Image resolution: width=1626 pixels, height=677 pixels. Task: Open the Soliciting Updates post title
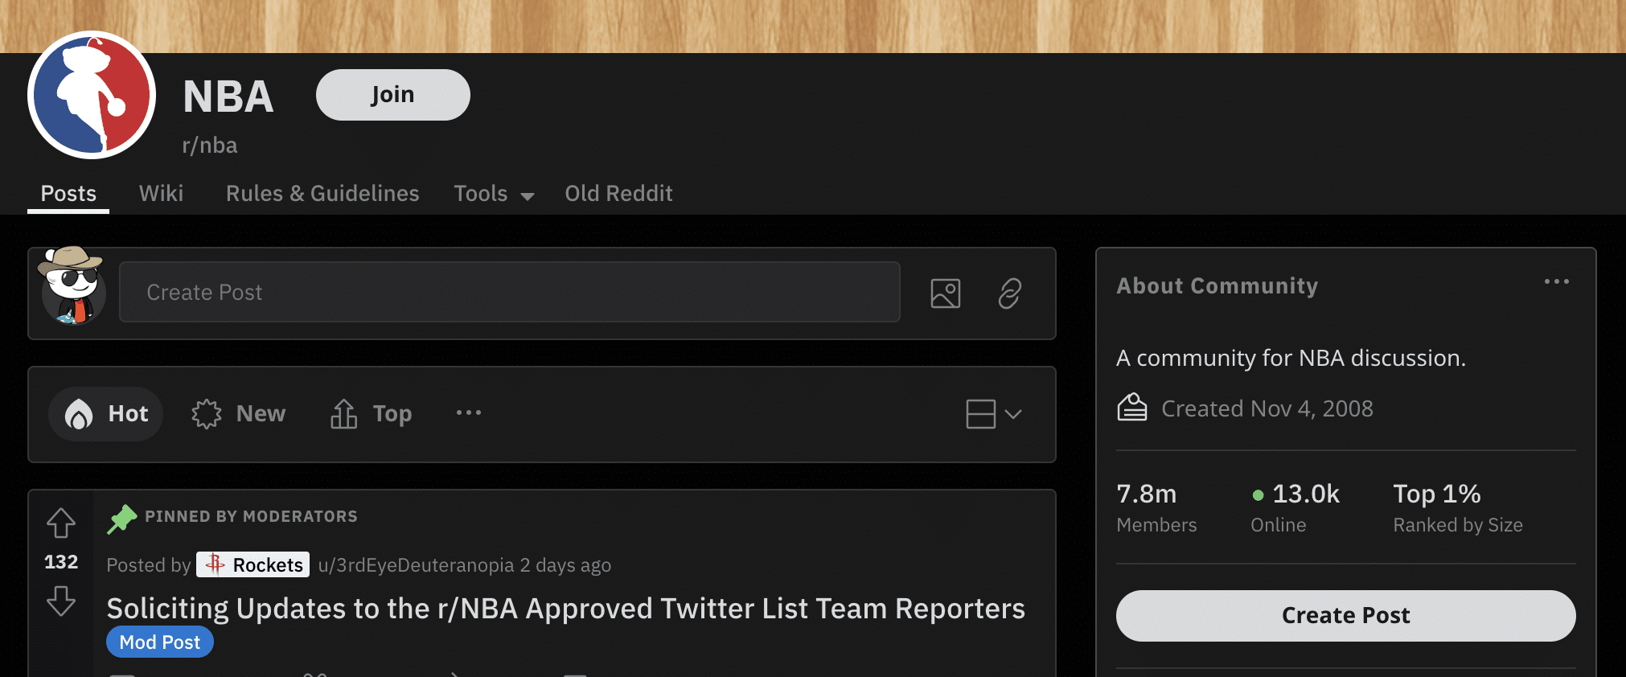(x=566, y=609)
